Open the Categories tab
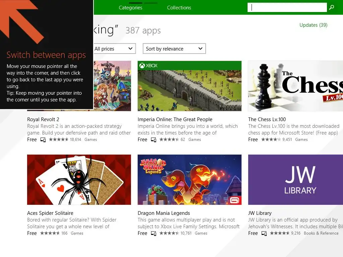 tap(130, 8)
